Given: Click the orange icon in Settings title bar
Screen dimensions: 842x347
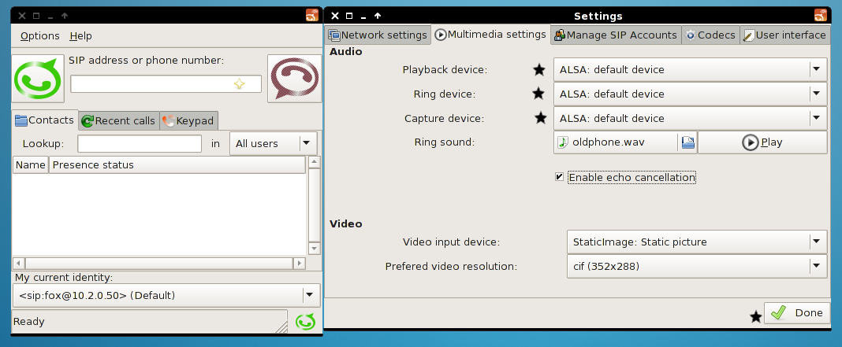Looking at the screenshot, I should tap(822, 16).
